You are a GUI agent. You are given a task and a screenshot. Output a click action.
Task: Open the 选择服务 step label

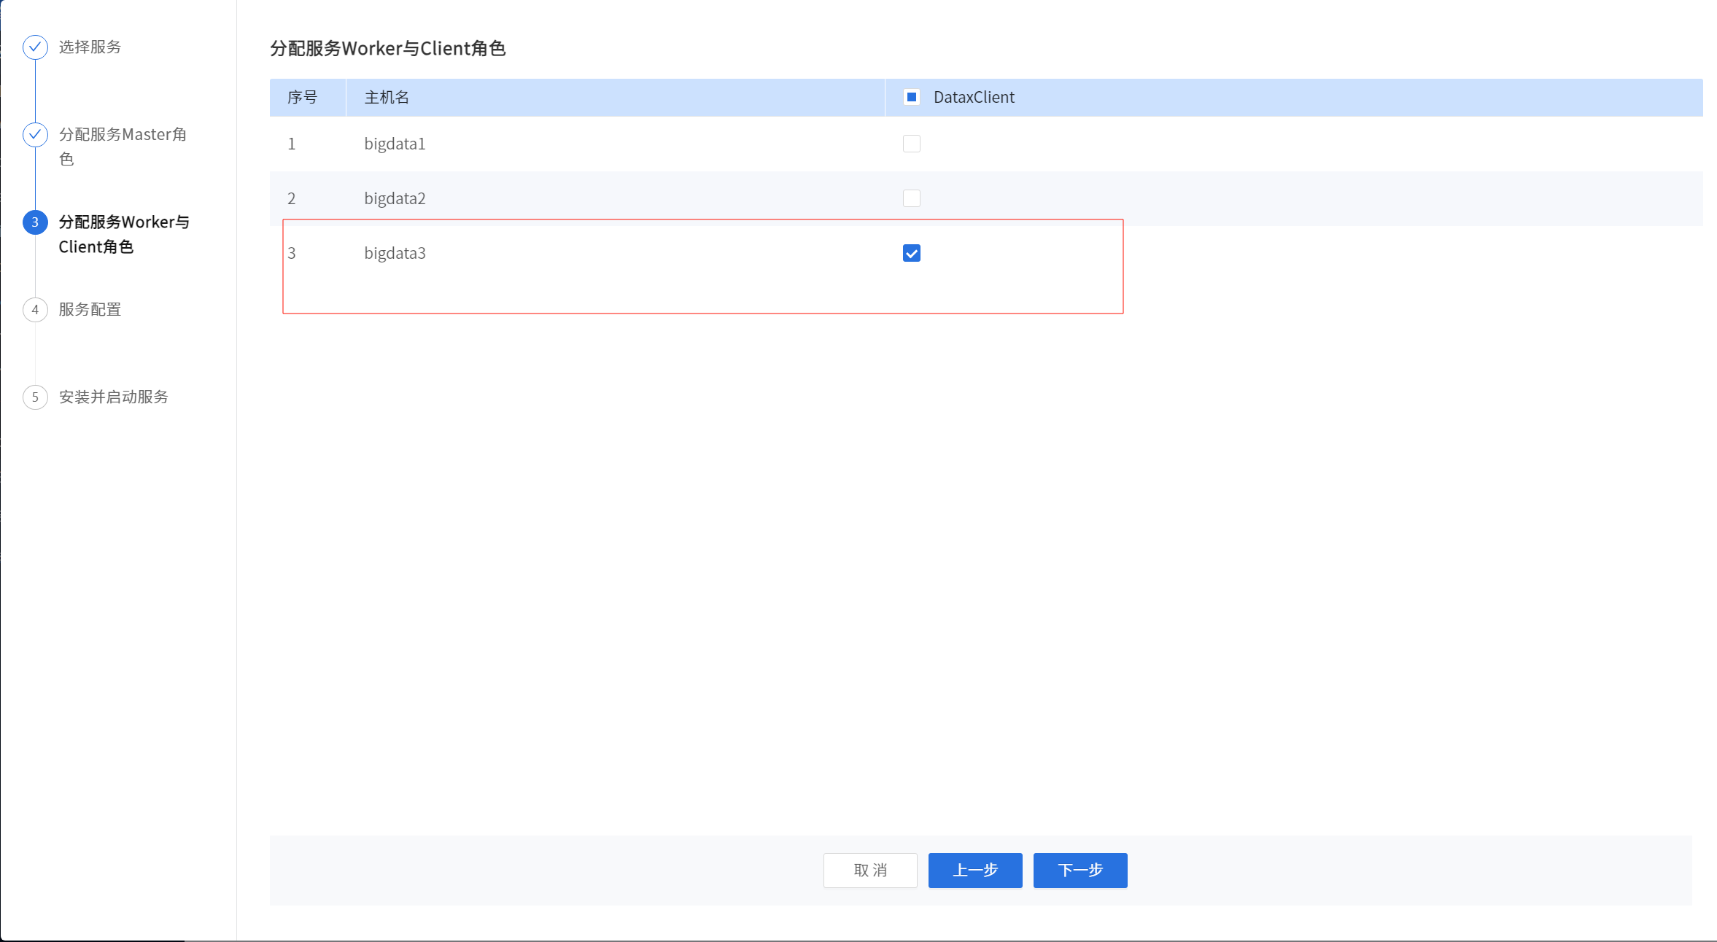tap(90, 47)
